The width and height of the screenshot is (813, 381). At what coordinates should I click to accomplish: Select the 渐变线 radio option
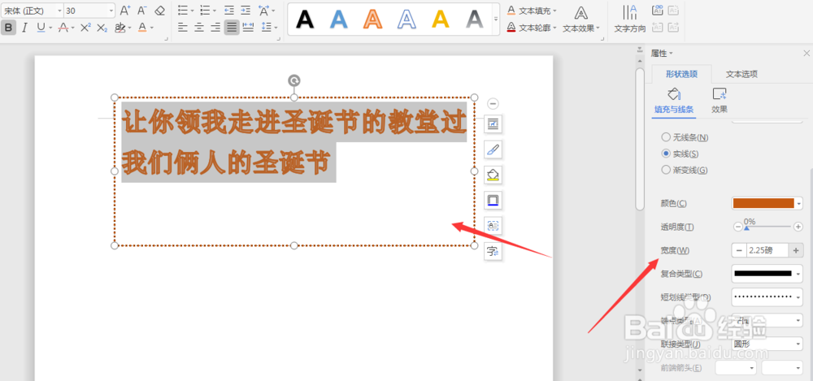685,170
